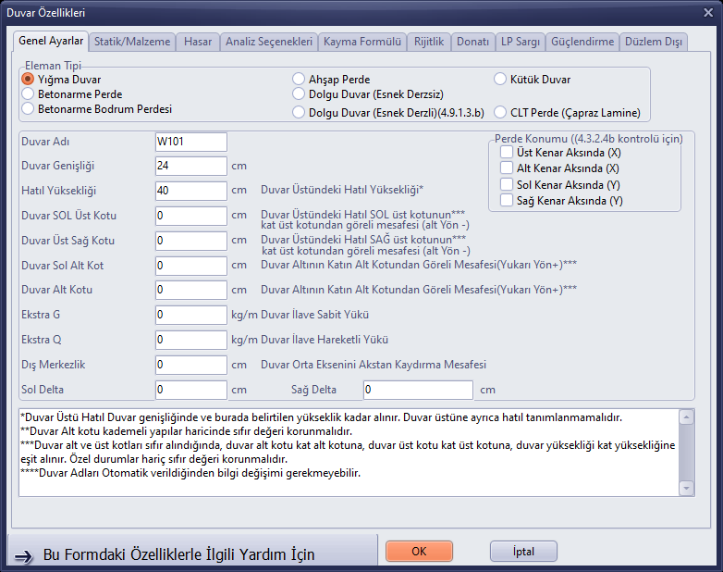723x572 pixels.
Task: Click the Duvar Adı field W101
Action: (x=190, y=142)
